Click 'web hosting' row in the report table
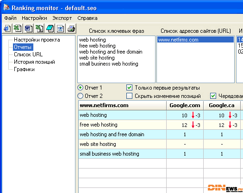Screen dimensions: 243x193 tap(123, 115)
